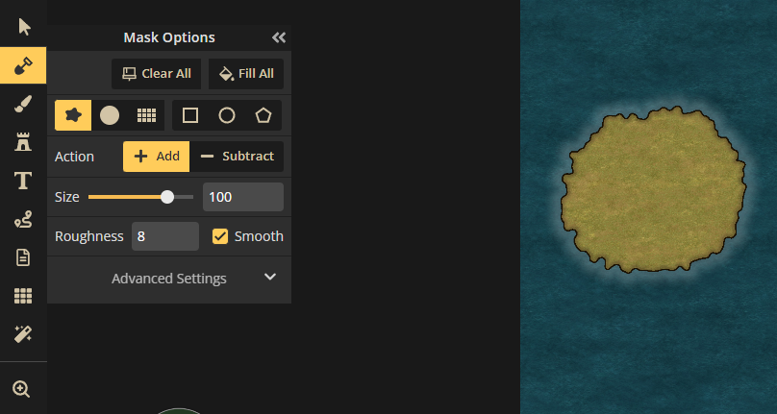Choose the solid round brush shape
This screenshot has width=777, height=414.
tap(110, 115)
